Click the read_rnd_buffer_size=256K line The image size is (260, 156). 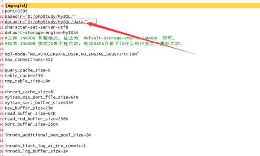[36, 119]
